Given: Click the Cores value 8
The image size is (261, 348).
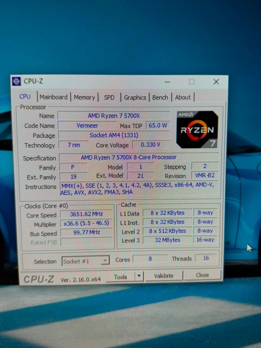Looking at the screenshot, I should (150, 259).
